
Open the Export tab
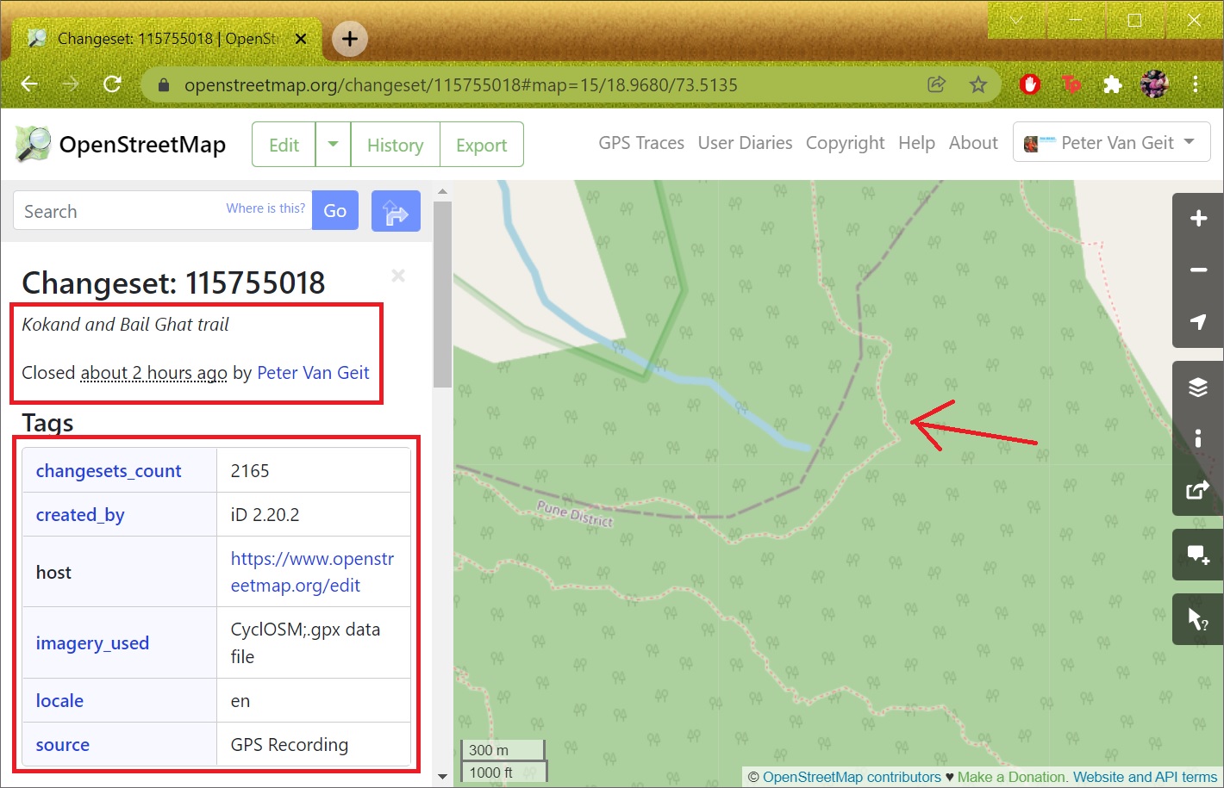tap(481, 145)
